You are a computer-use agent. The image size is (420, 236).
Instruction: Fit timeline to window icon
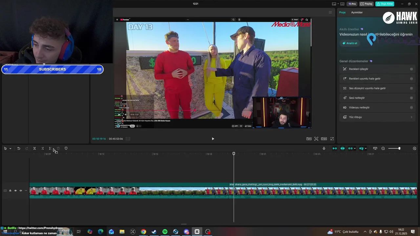coord(375,148)
